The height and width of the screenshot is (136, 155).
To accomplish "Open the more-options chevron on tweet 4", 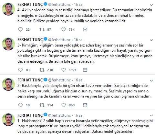I will 151,5.
